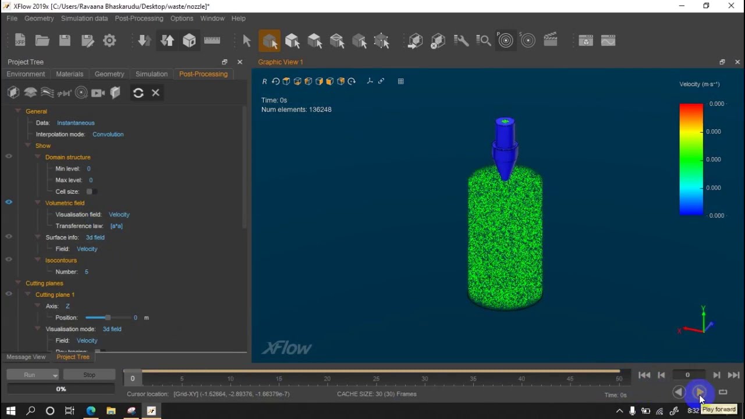745x419 pixels.
Task: Open the Simulation data menu
Action: [x=84, y=19]
